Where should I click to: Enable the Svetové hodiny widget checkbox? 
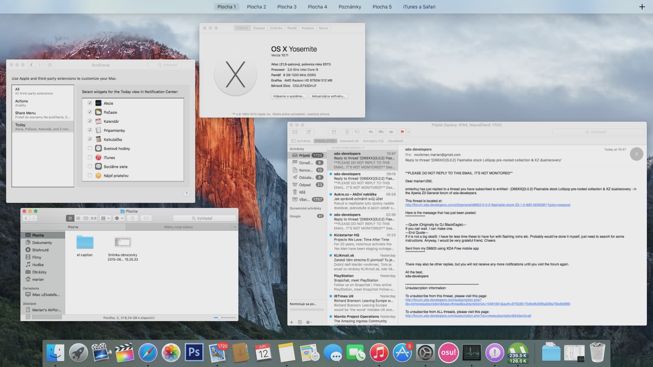click(90, 148)
